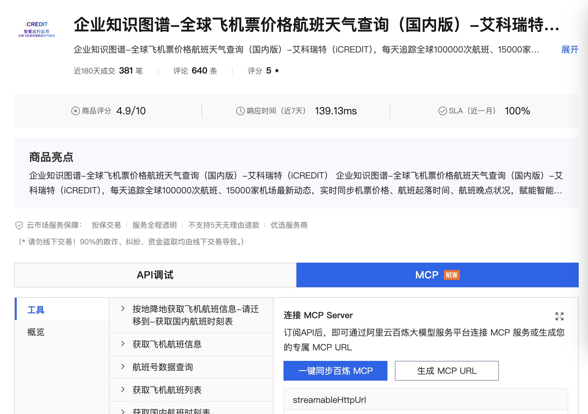588x414 pixels.
Task: Click the streamableHttpUrl field
Action: click(426, 400)
